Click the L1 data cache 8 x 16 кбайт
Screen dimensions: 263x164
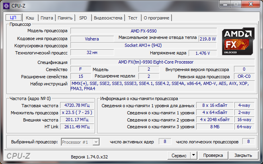pos(215,105)
